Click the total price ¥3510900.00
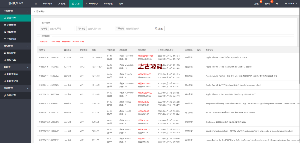Viewport: 300px width, 143px height. tap(146, 56)
